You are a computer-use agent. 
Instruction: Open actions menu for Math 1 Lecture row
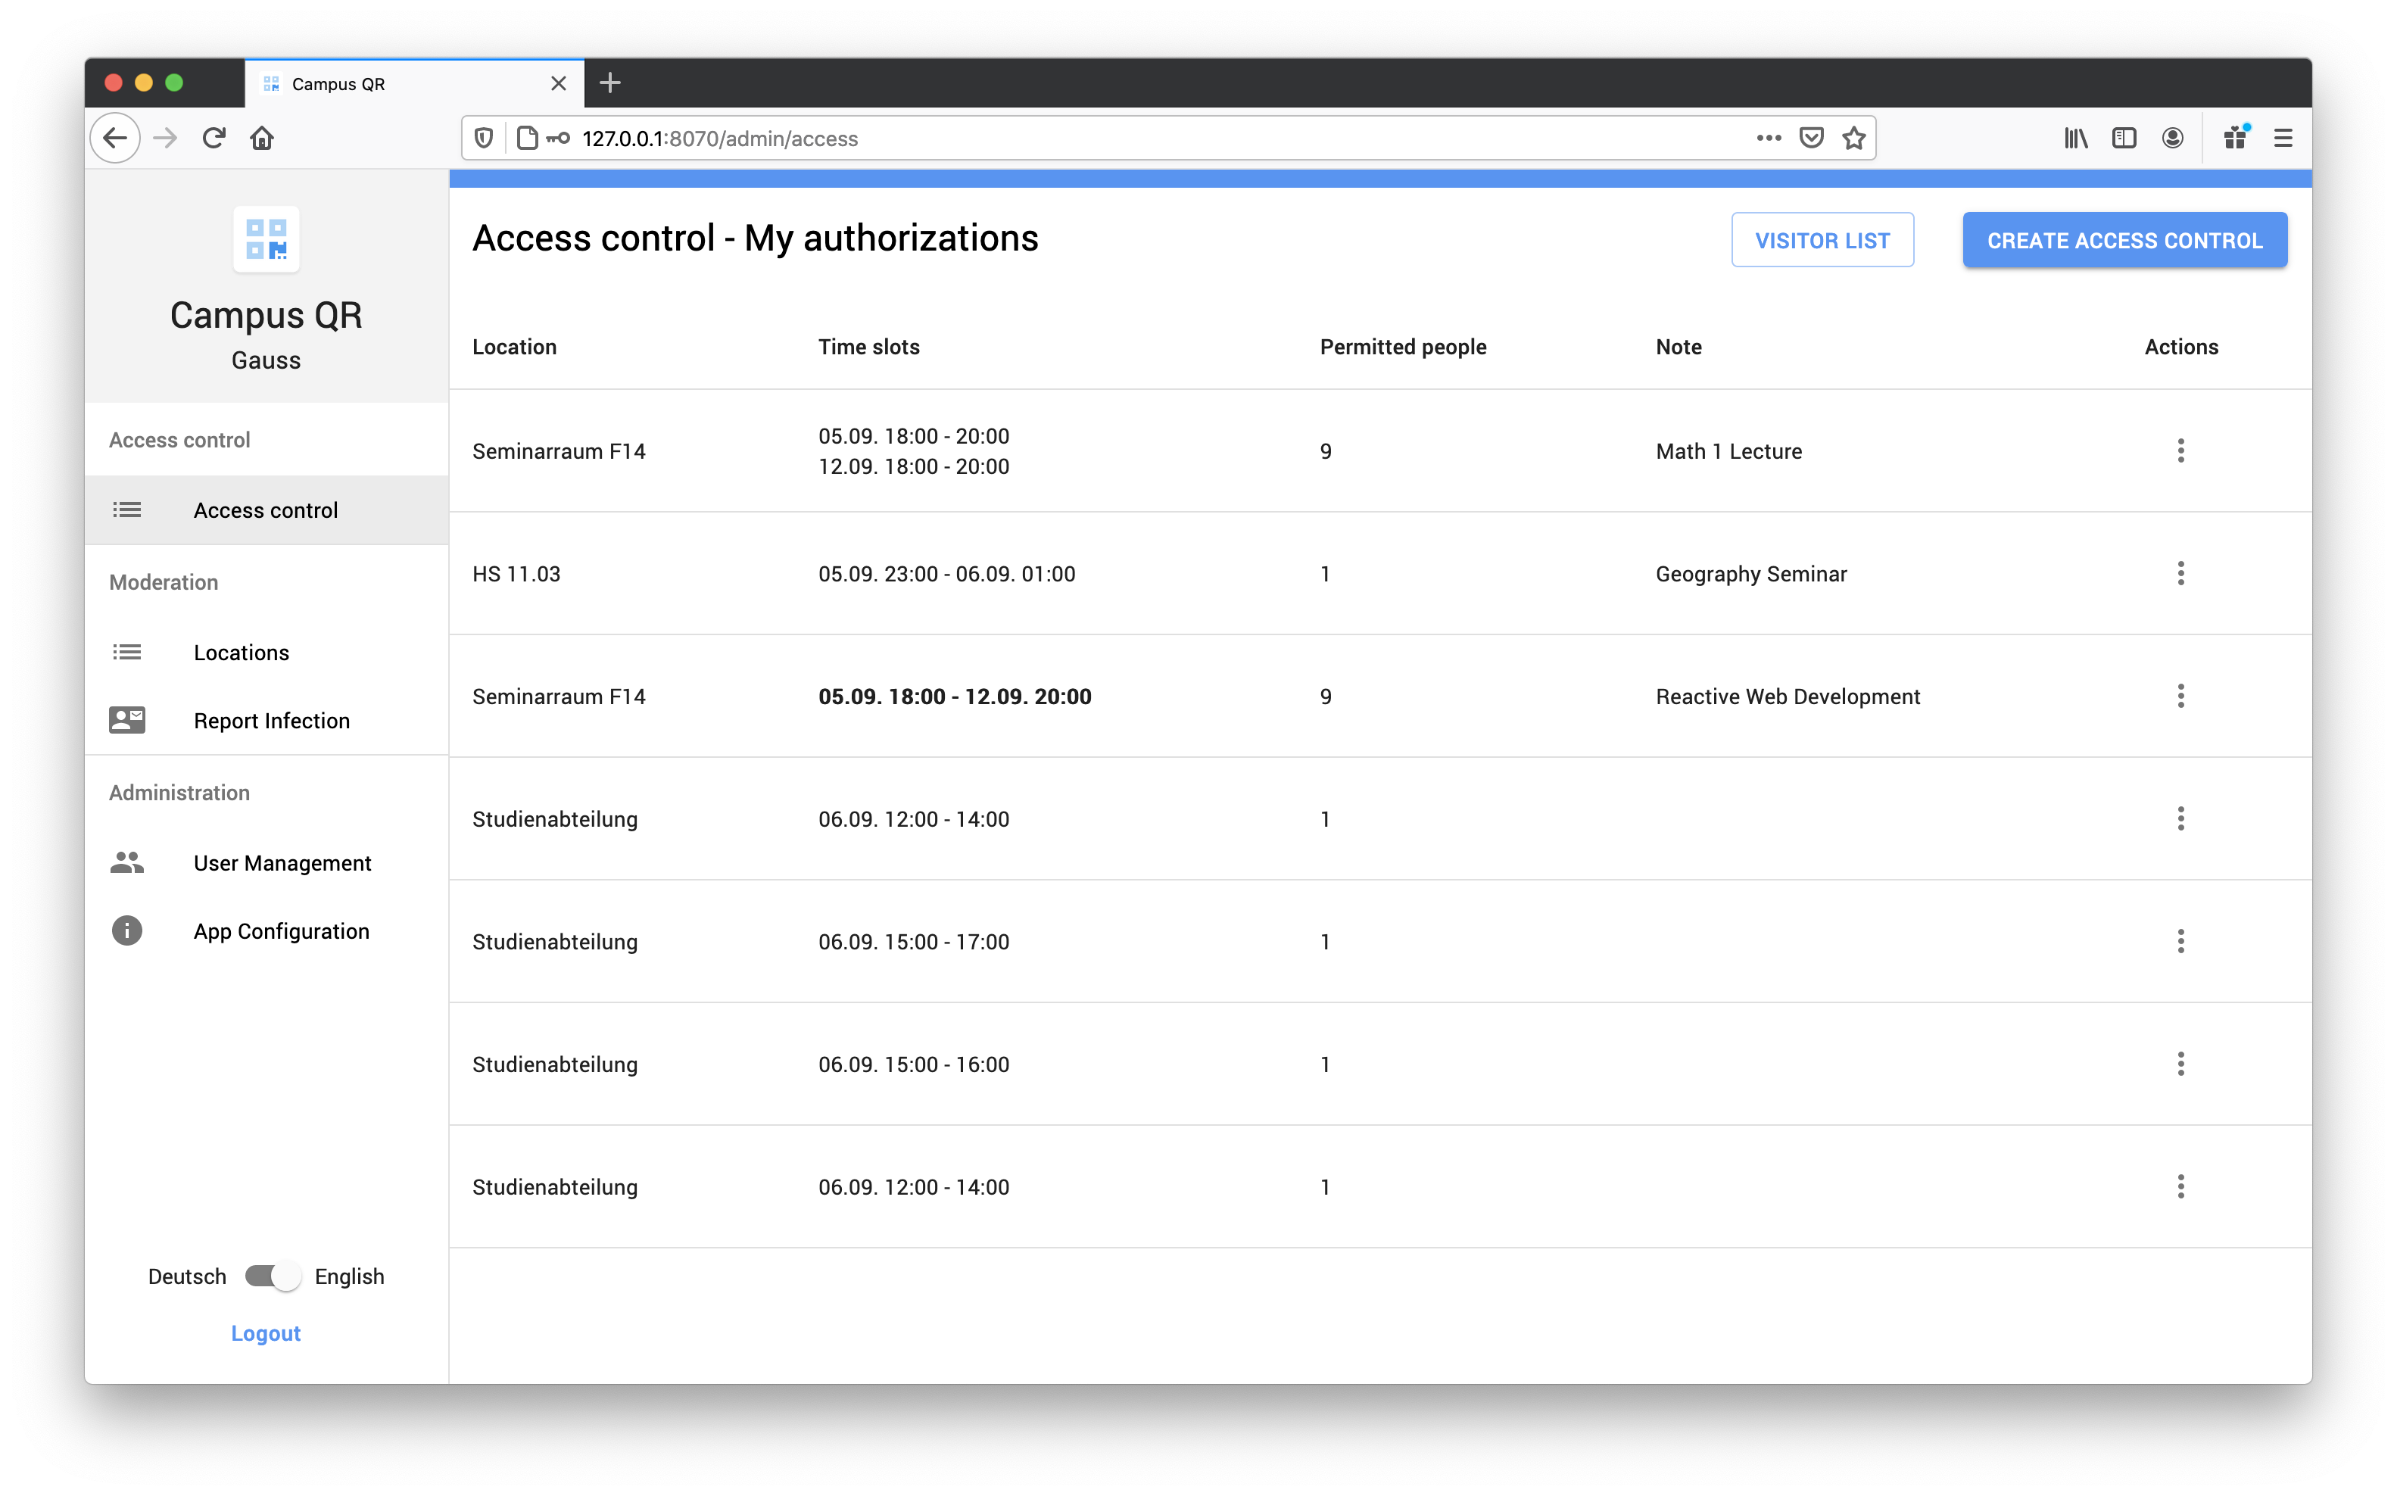(2180, 450)
